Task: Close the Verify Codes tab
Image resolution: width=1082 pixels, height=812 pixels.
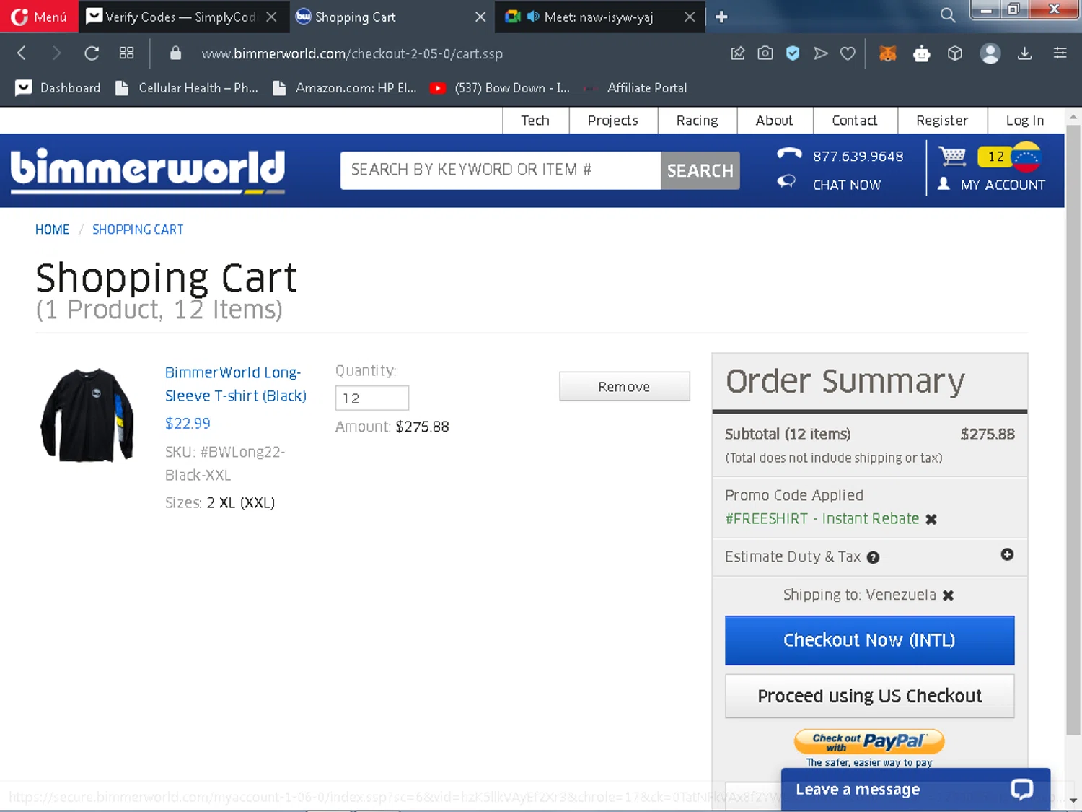Action: coord(271,17)
